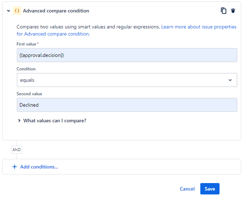Click the plus icon beside Add conditions
This screenshot has width=243, height=198.
click(x=15, y=167)
